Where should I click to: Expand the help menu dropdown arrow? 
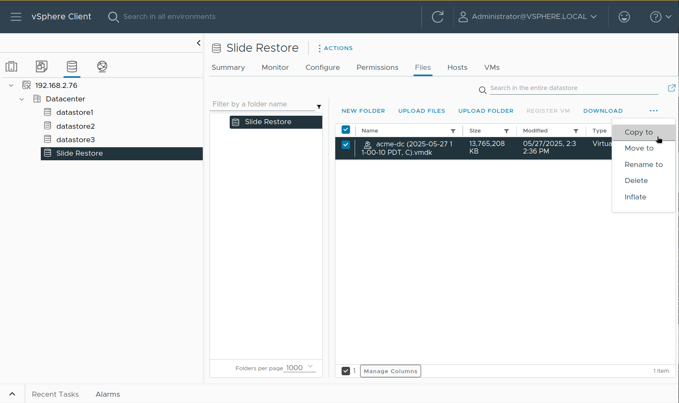(668, 17)
